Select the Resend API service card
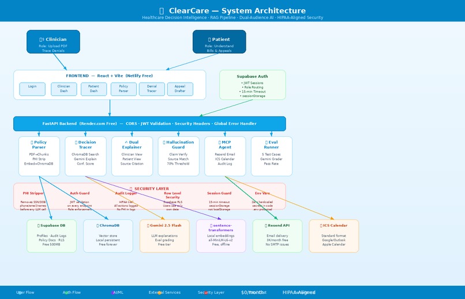 (x=277, y=236)
